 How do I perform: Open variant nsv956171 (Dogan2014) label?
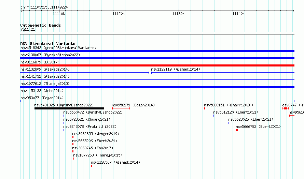coord(133,105)
